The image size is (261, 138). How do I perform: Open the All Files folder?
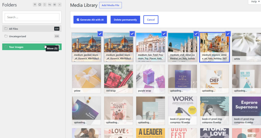(x=32, y=29)
